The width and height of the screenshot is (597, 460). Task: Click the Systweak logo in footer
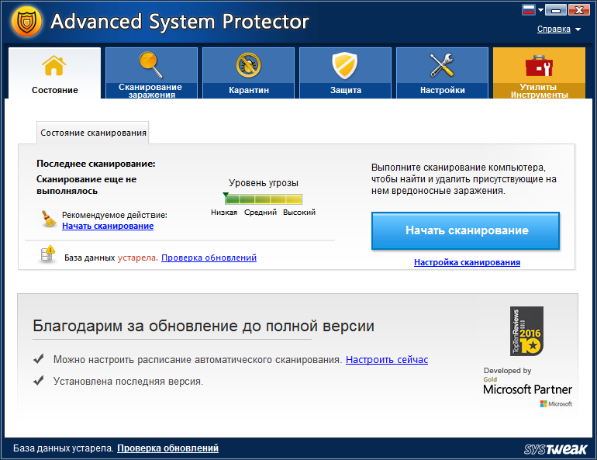[x=555, y=449]
